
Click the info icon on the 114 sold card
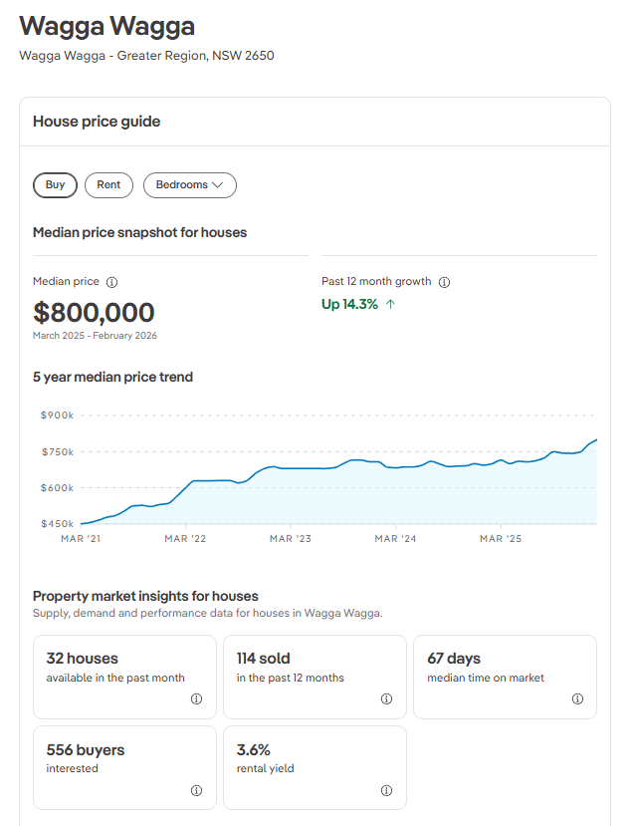point(386,698)
